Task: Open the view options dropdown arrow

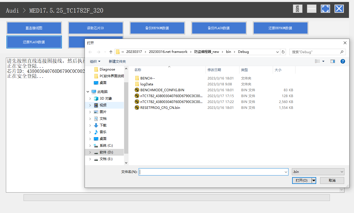Action: point(323,61)
